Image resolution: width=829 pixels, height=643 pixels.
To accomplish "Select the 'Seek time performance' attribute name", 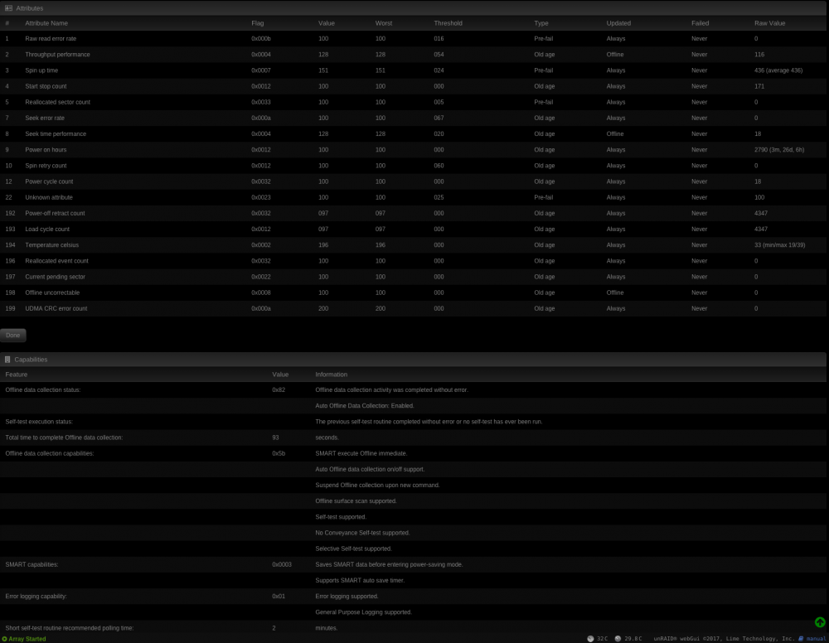I will click(56, 133).
